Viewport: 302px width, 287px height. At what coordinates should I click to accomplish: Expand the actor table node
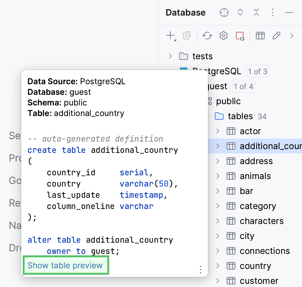(218, 131)
